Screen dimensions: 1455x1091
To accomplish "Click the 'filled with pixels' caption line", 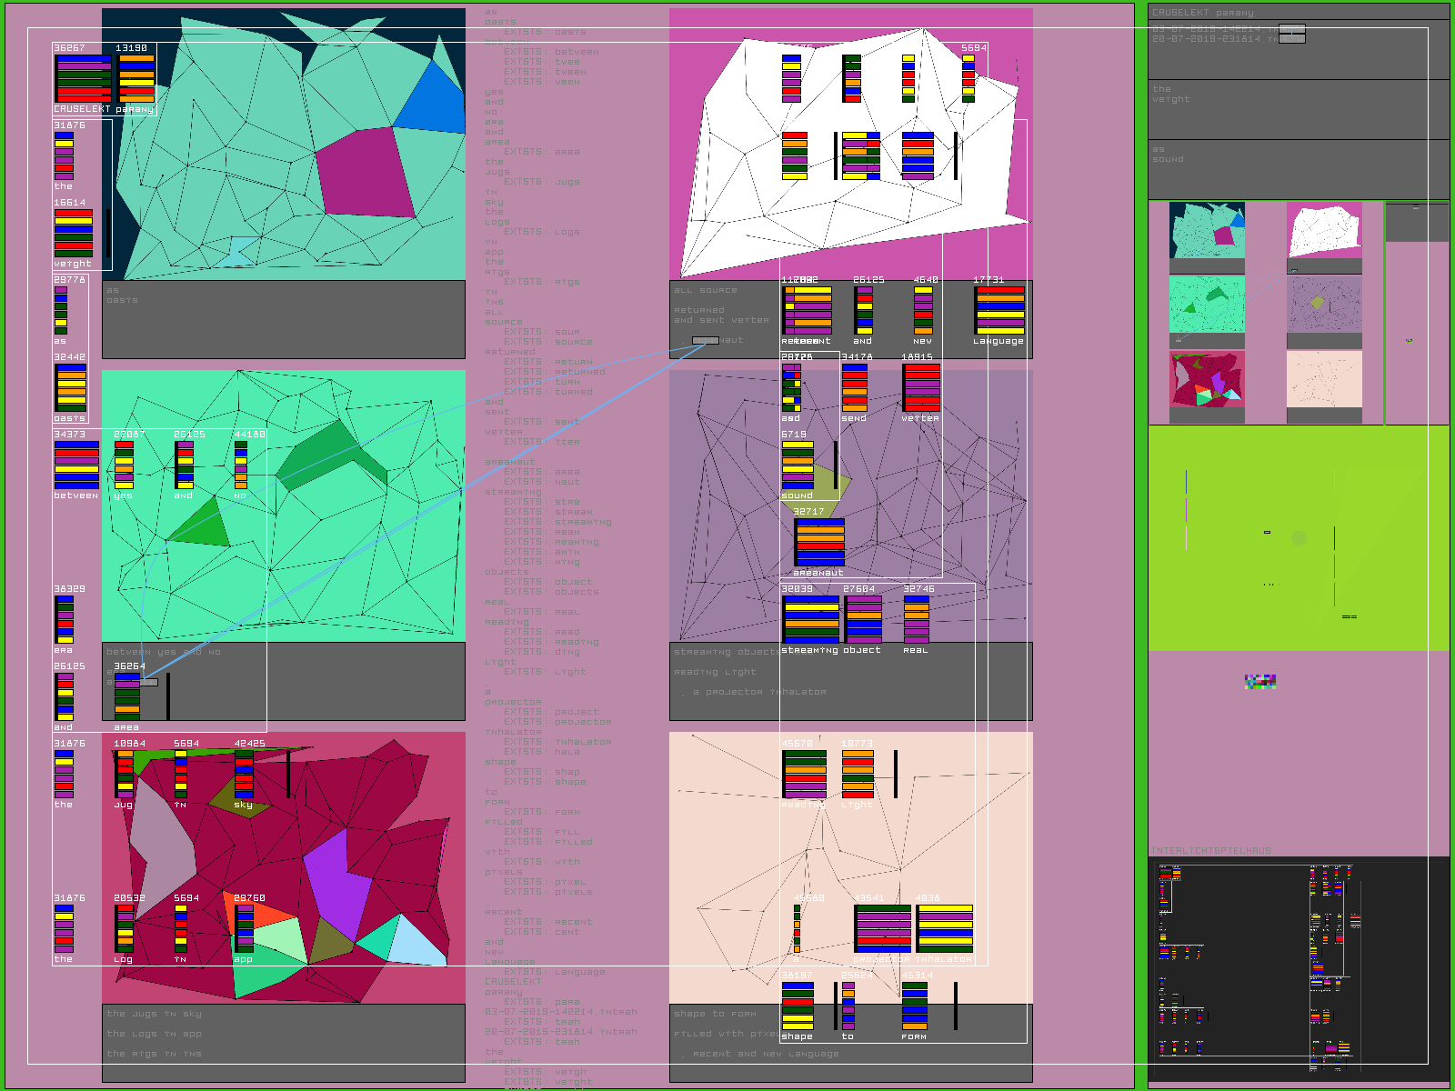I will pos(727,1035).
